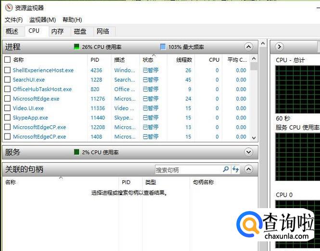Check the Video.UI.exe checkbox
The width and height of the screenshot is (320, 251).
(x=7, y=108)
